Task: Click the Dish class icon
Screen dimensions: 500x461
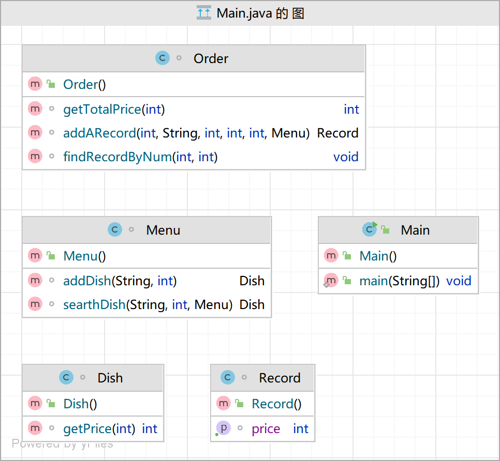Action: [66, 378]
